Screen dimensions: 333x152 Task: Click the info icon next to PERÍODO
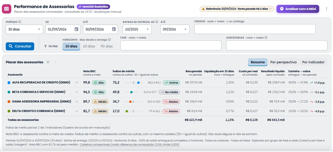coord(20,22)
